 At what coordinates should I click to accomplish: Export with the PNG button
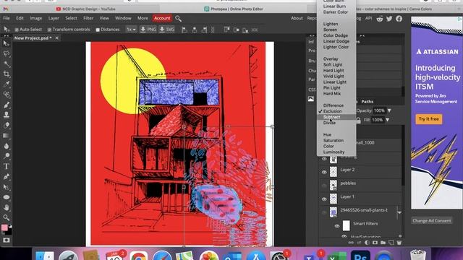pos(148,30)
